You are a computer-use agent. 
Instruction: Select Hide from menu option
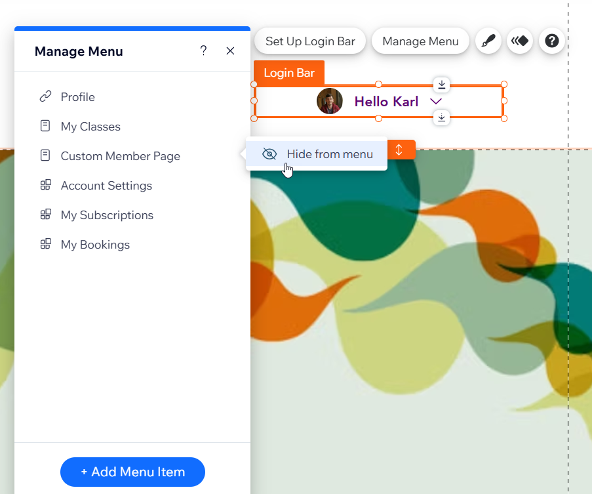point(329,154)
